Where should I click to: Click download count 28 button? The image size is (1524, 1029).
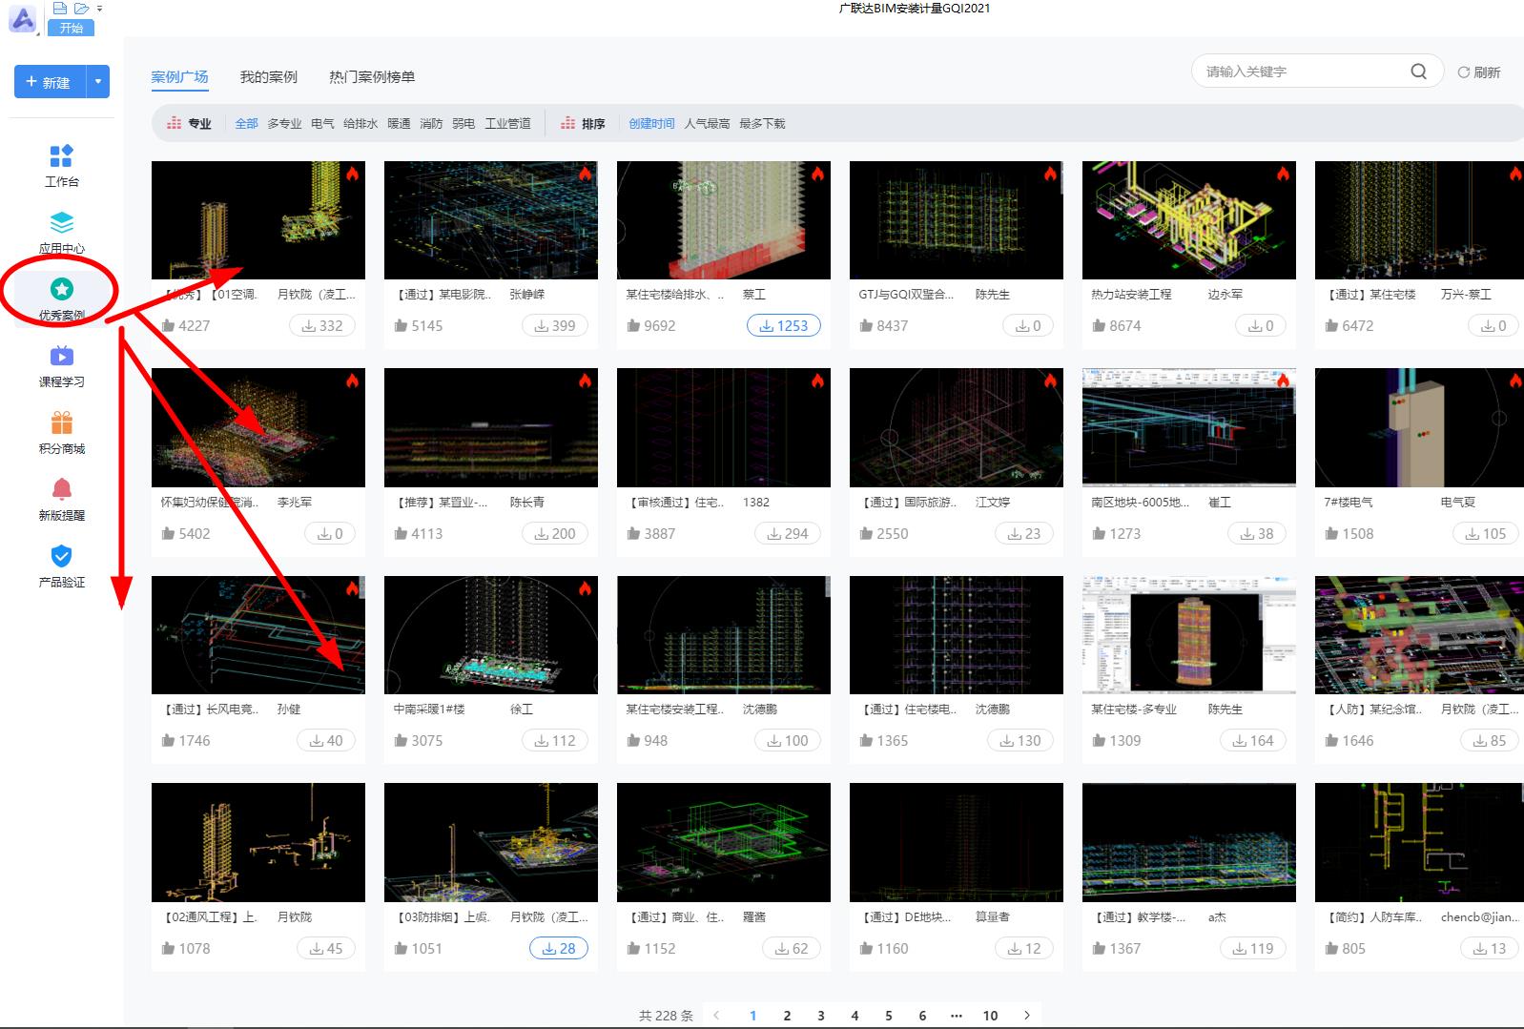point(559,949)
